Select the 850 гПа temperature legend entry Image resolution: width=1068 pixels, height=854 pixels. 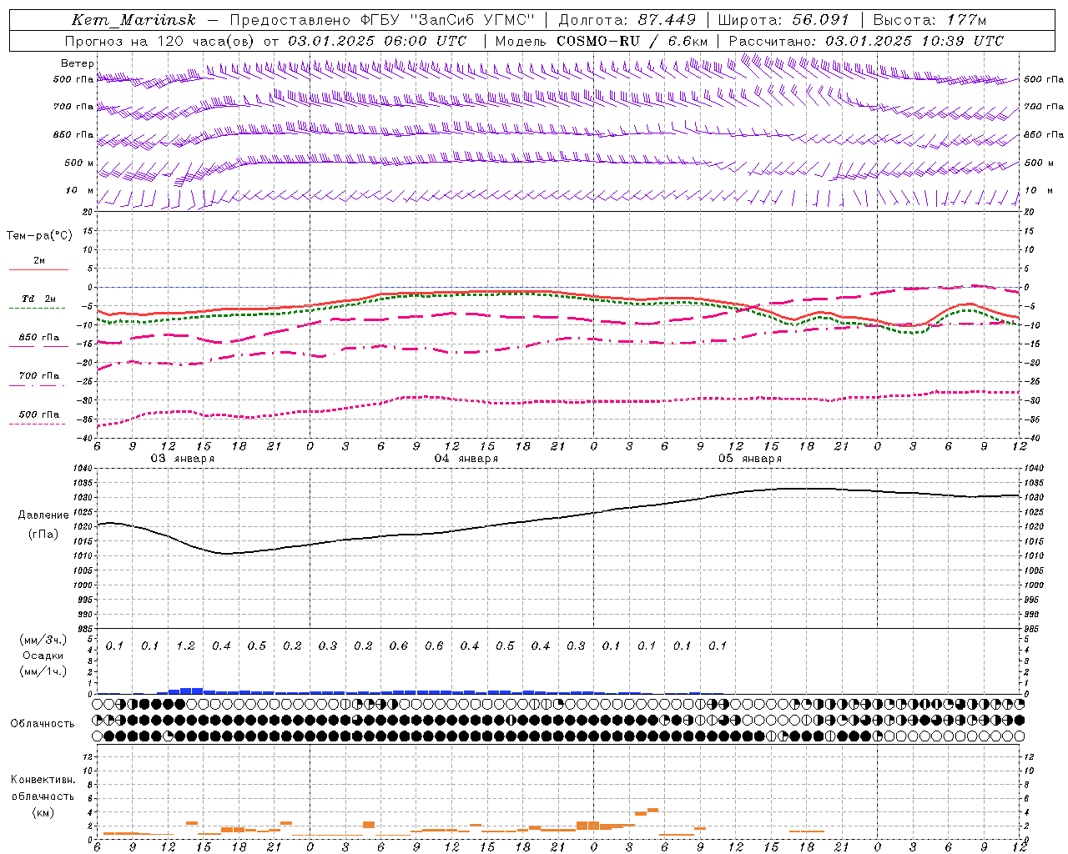pyautogui.click(x=39, y=338)
